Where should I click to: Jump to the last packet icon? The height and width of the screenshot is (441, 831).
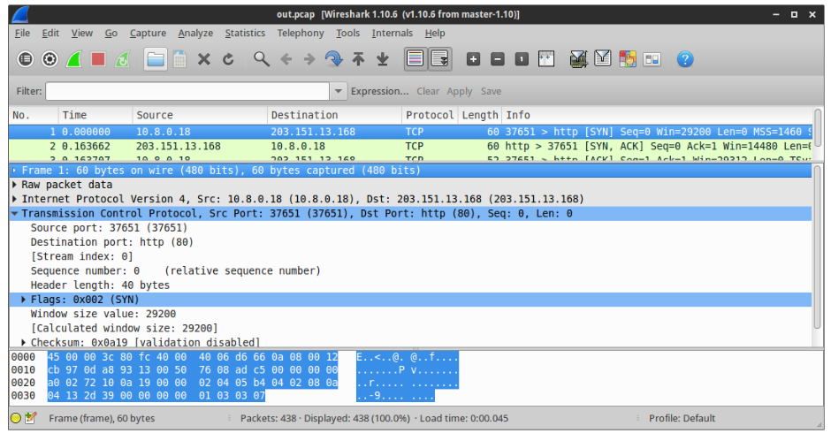[383, 59]
